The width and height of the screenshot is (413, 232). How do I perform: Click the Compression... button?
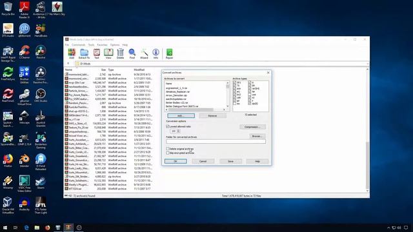pyautogui.click(x=252, y=127)
